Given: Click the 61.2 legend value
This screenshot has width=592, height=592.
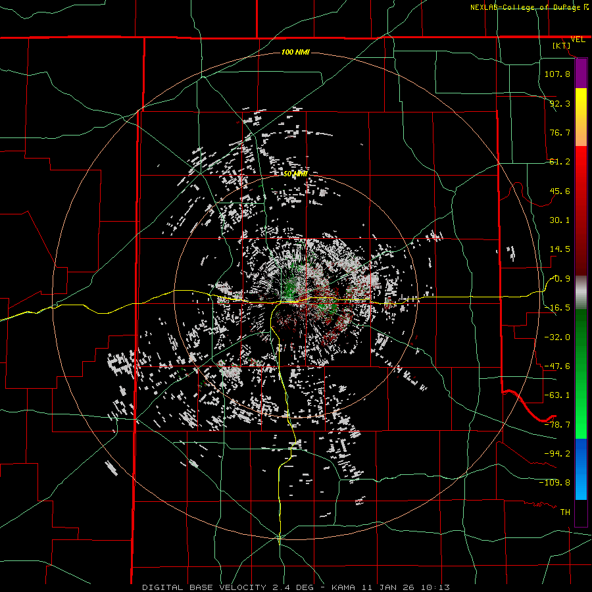Looking at the screenshot, I should (x=560, y=162).
